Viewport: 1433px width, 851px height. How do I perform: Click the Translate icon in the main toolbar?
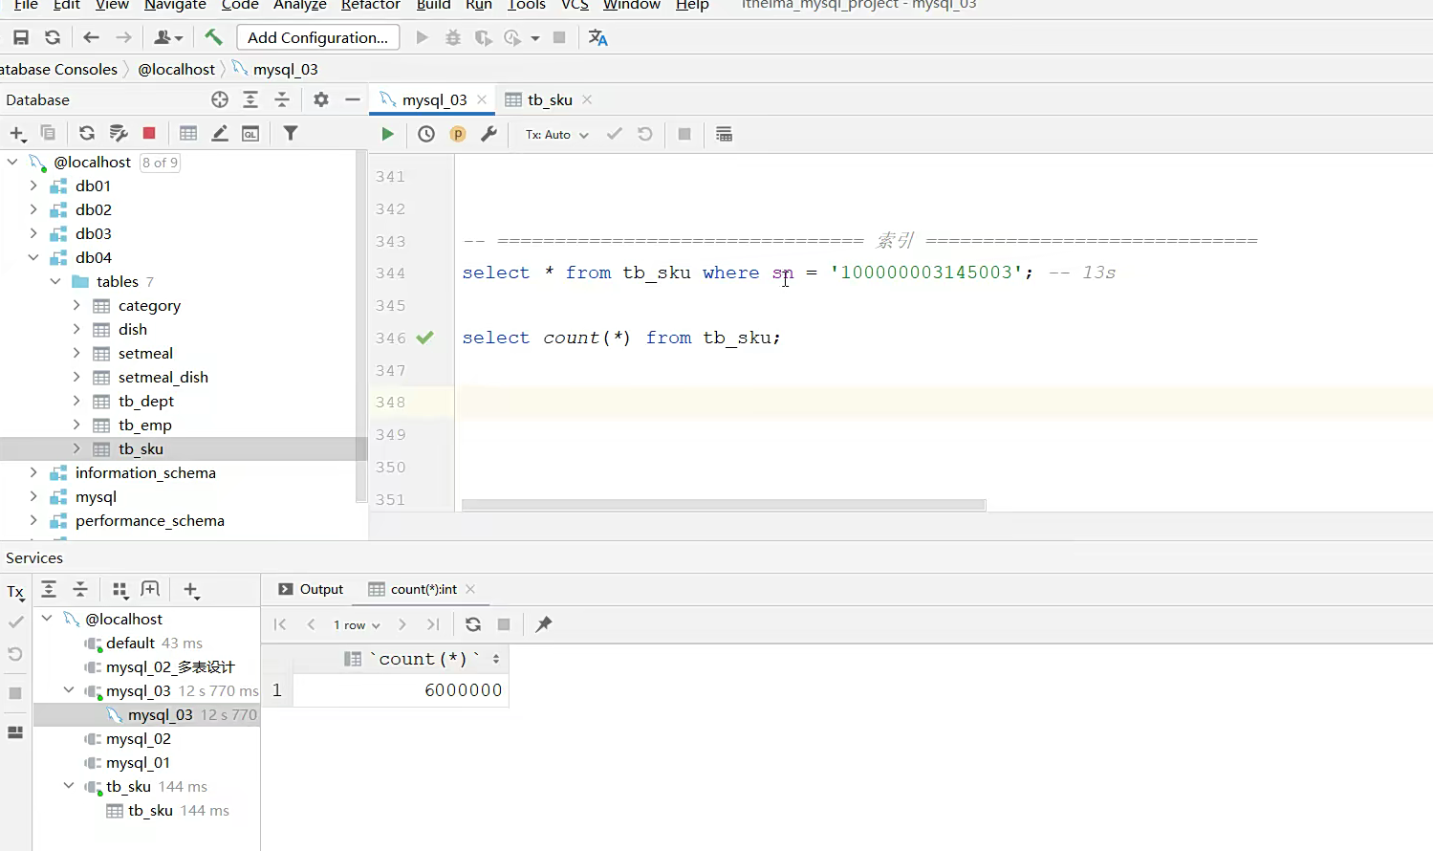598,37
